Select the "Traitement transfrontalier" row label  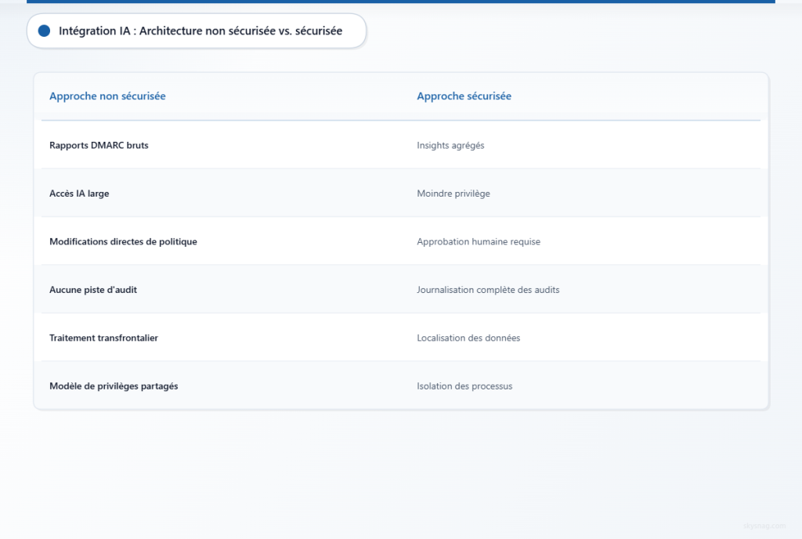pos(104,338)
